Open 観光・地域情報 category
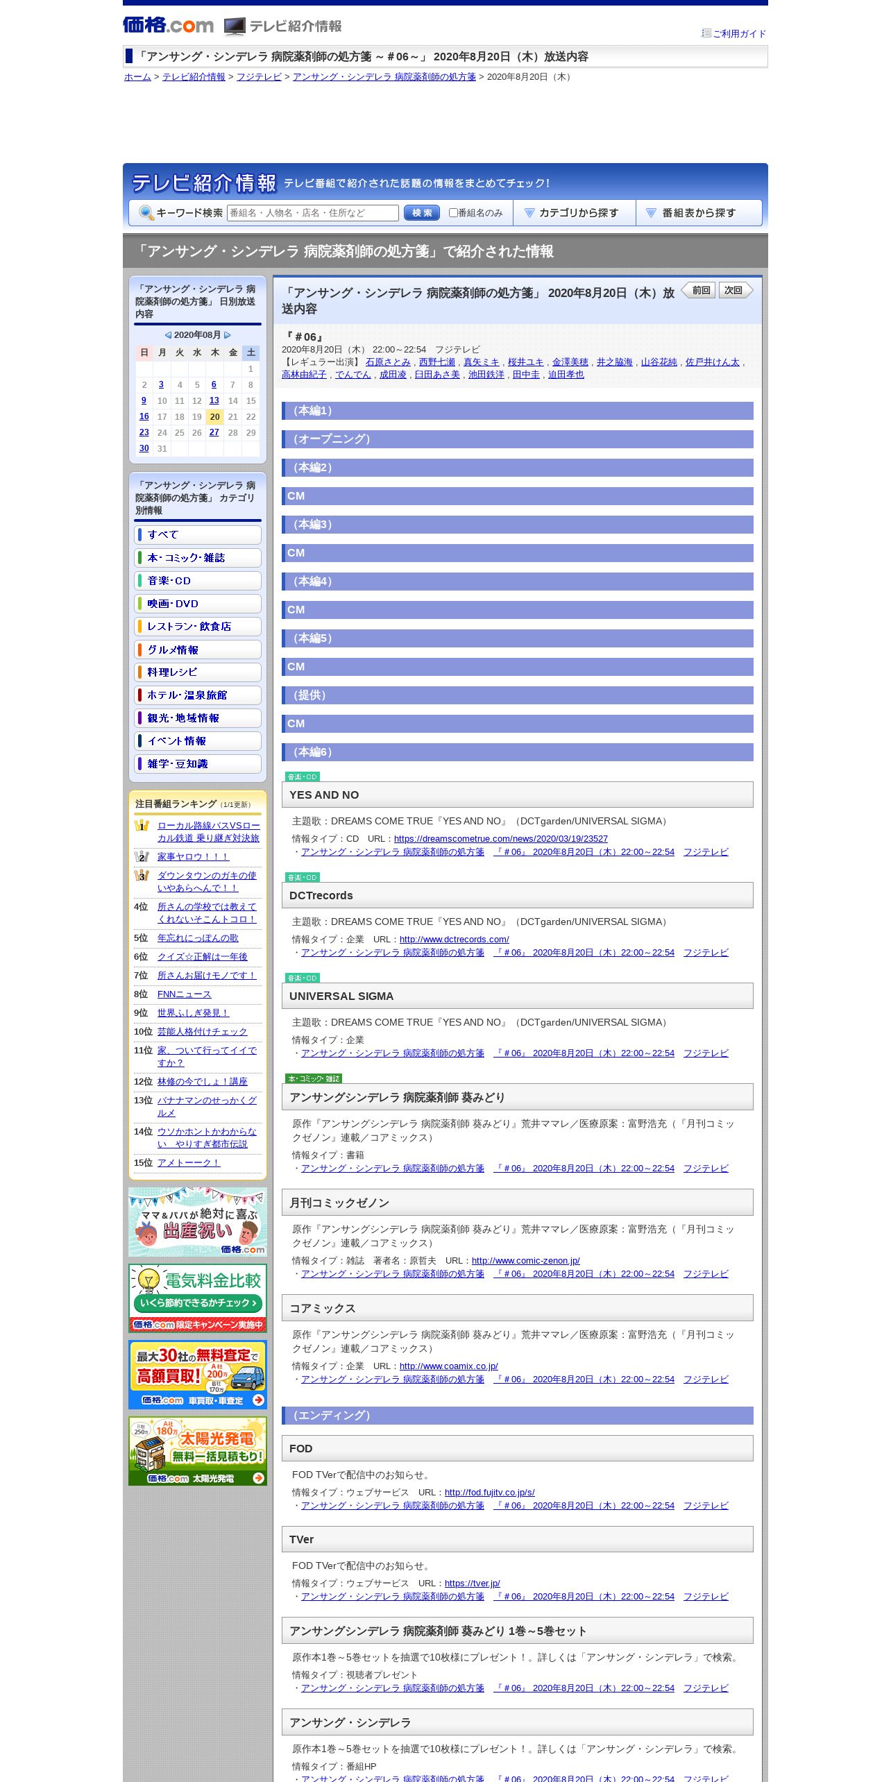 tap(198, 718)
